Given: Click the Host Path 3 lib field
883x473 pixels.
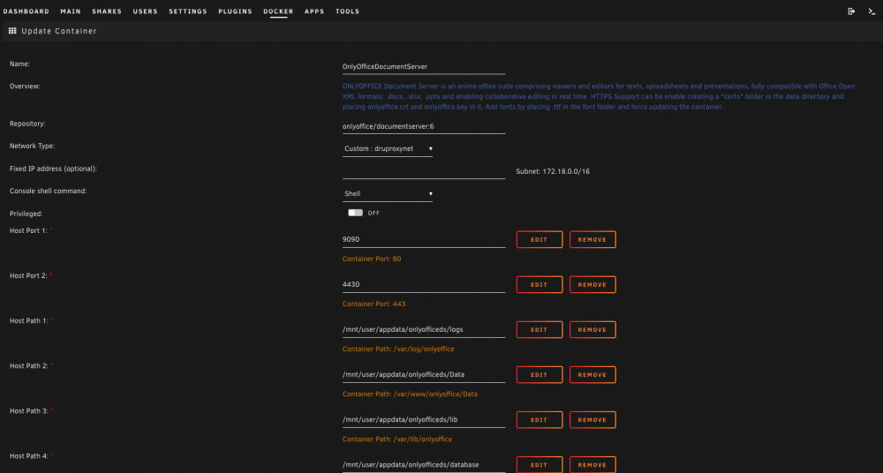Looking at the screenshot, I should pos(424,419).
